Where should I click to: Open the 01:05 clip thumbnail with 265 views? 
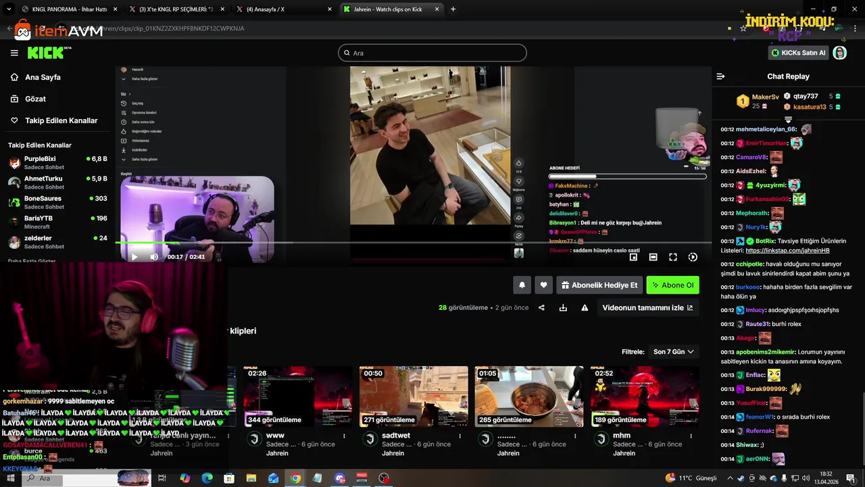pyautogui.click(x=529, y=396)
